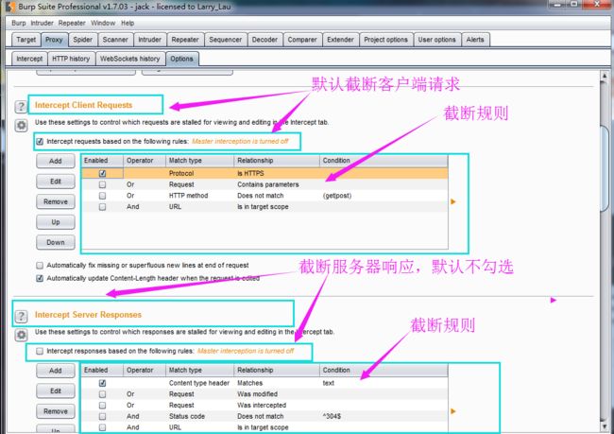Viewport: 614px width, 434px height.
Task: Open the Window menu
Action: pos(103,23)
